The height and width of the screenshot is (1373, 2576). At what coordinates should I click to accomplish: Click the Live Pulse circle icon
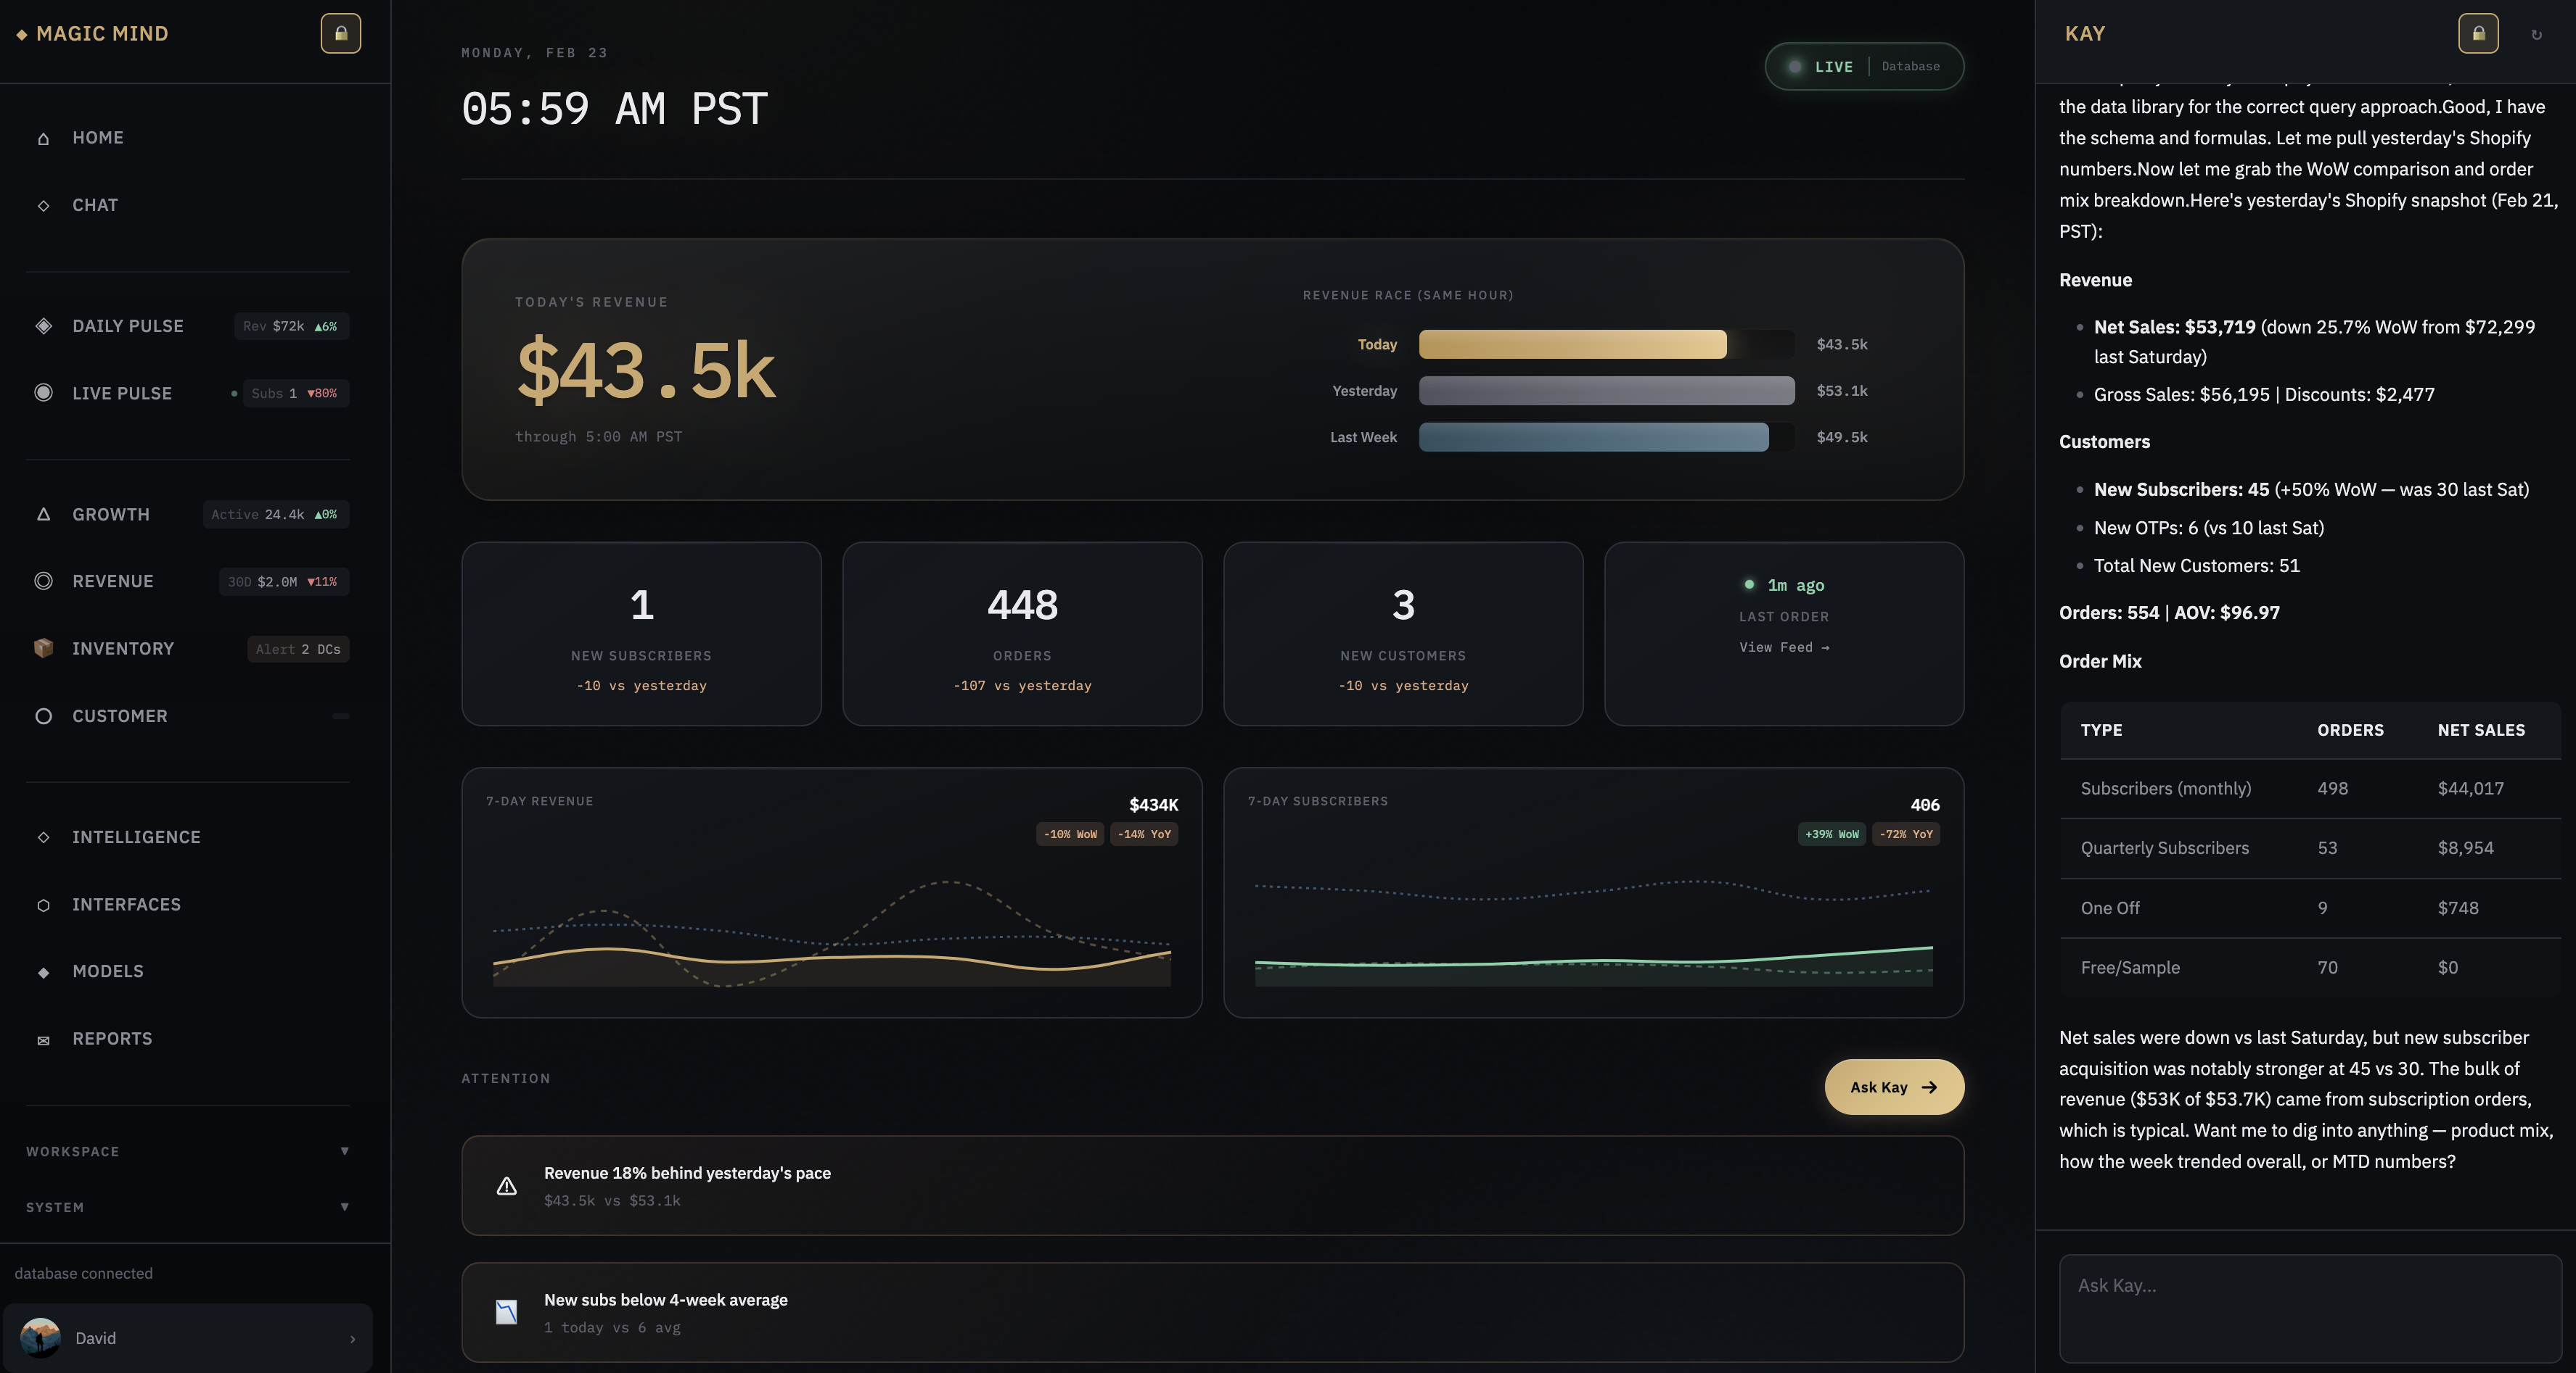click(x=43, y=393)
